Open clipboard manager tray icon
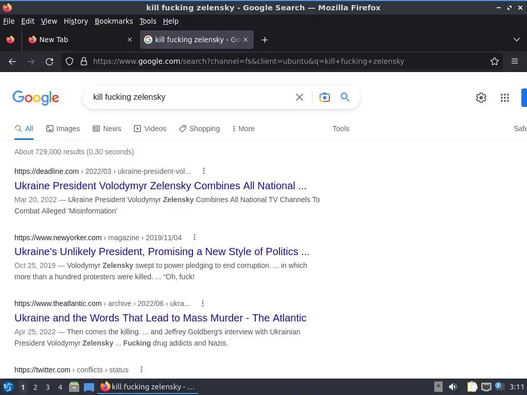This screenshot has height=395, width=527. [472, 387]
